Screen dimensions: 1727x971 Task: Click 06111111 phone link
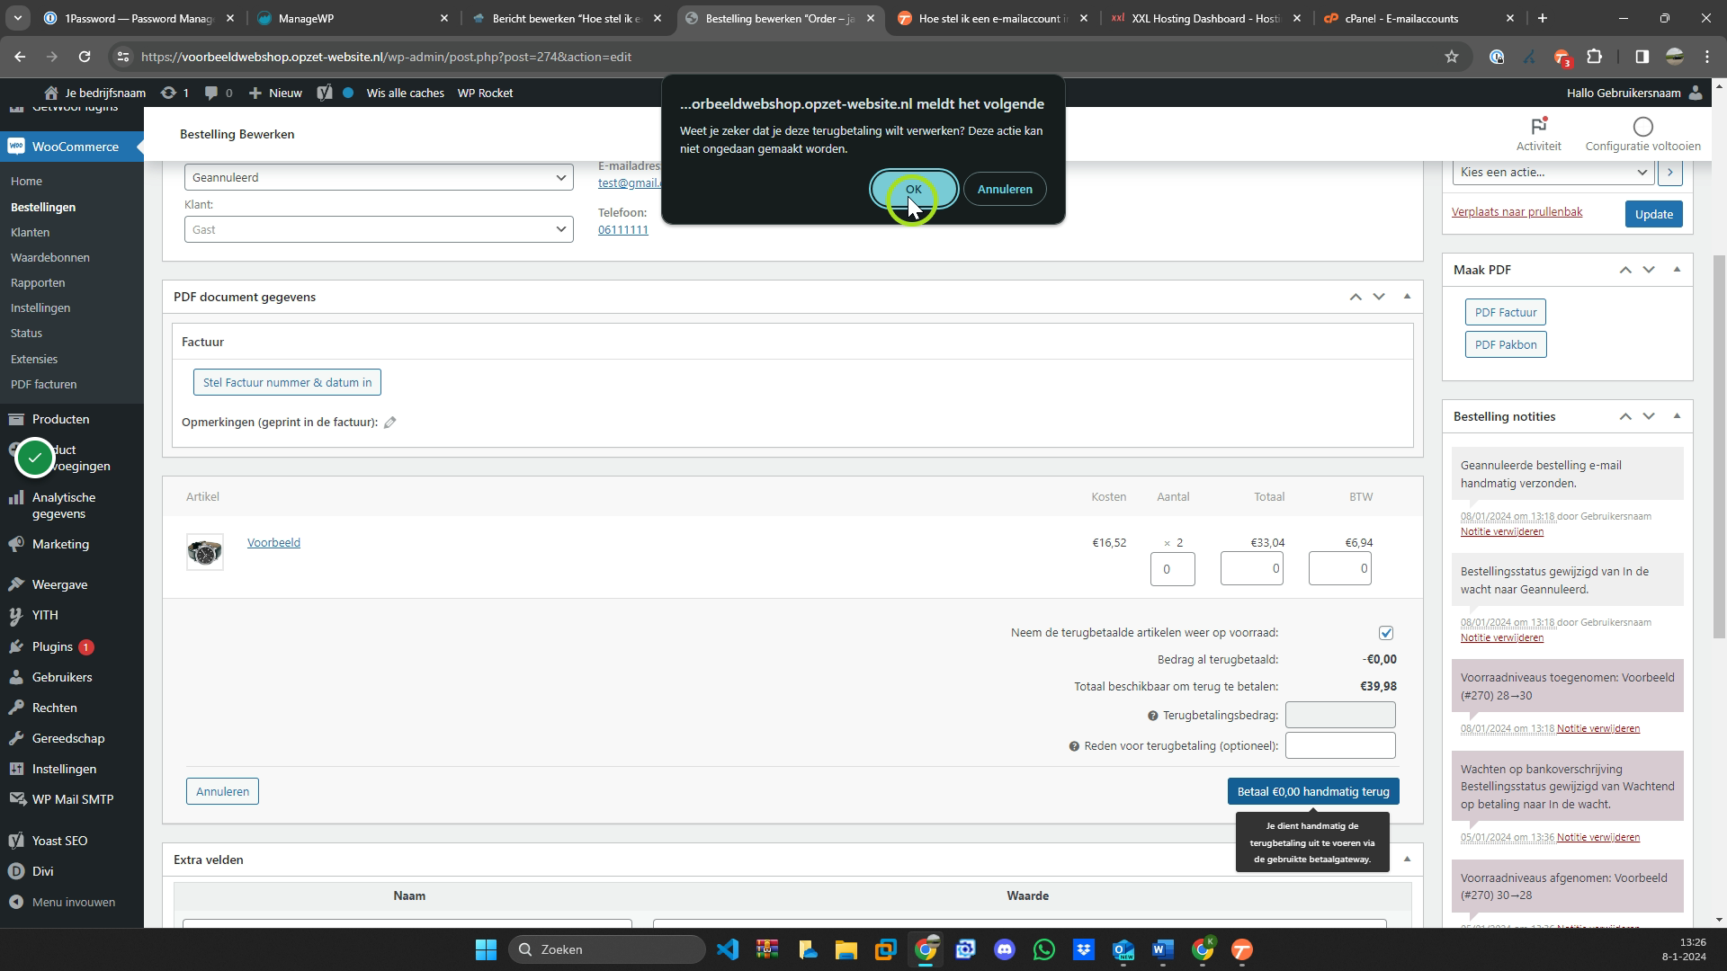coord(623,229)
